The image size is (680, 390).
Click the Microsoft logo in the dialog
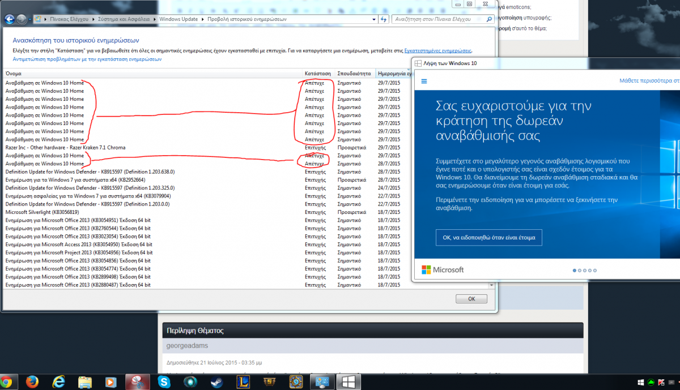443,270
